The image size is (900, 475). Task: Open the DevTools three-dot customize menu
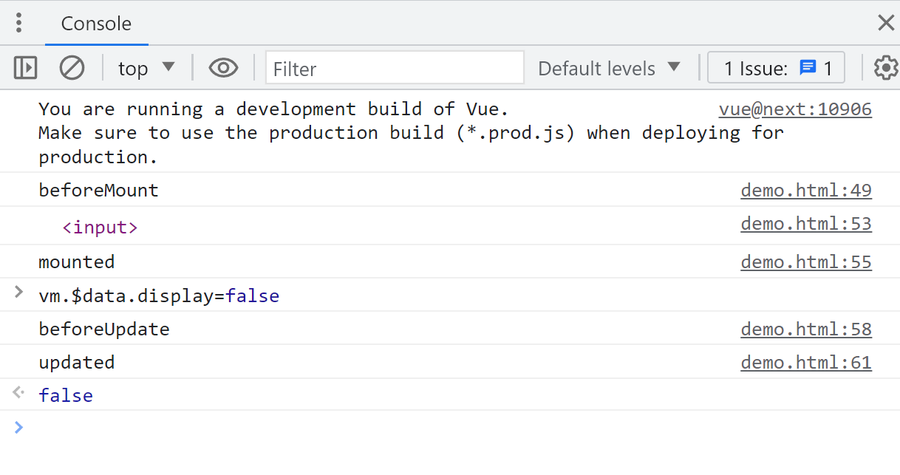pos(19,23)
